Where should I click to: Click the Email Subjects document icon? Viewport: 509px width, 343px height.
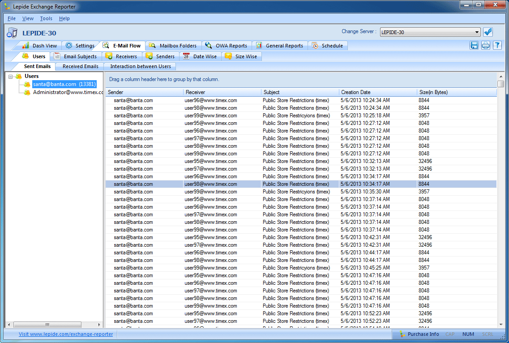coord(57,56)
